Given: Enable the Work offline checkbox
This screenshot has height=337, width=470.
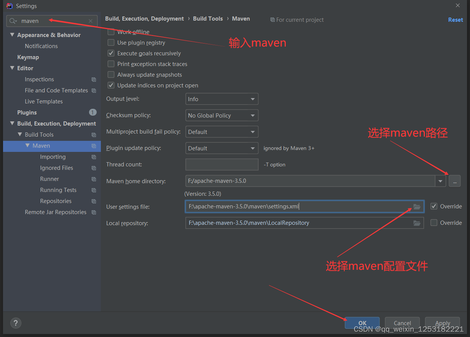Looking at the screenshot, I should pyautogui.click(x=111, y=32).
